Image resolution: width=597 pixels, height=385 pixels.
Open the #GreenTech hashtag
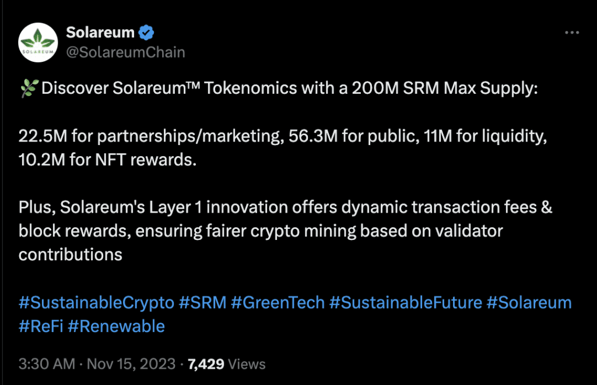click(277, 303)
